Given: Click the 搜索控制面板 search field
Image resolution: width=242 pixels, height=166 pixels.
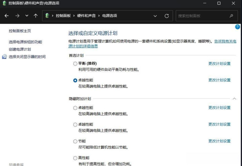Looking at the screenshot, I should click(201, 16).
